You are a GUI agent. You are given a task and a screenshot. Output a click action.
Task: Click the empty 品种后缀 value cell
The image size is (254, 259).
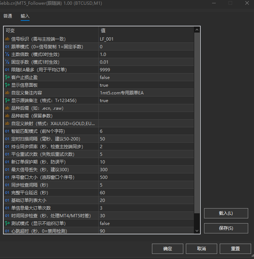(x=146, y=108)
